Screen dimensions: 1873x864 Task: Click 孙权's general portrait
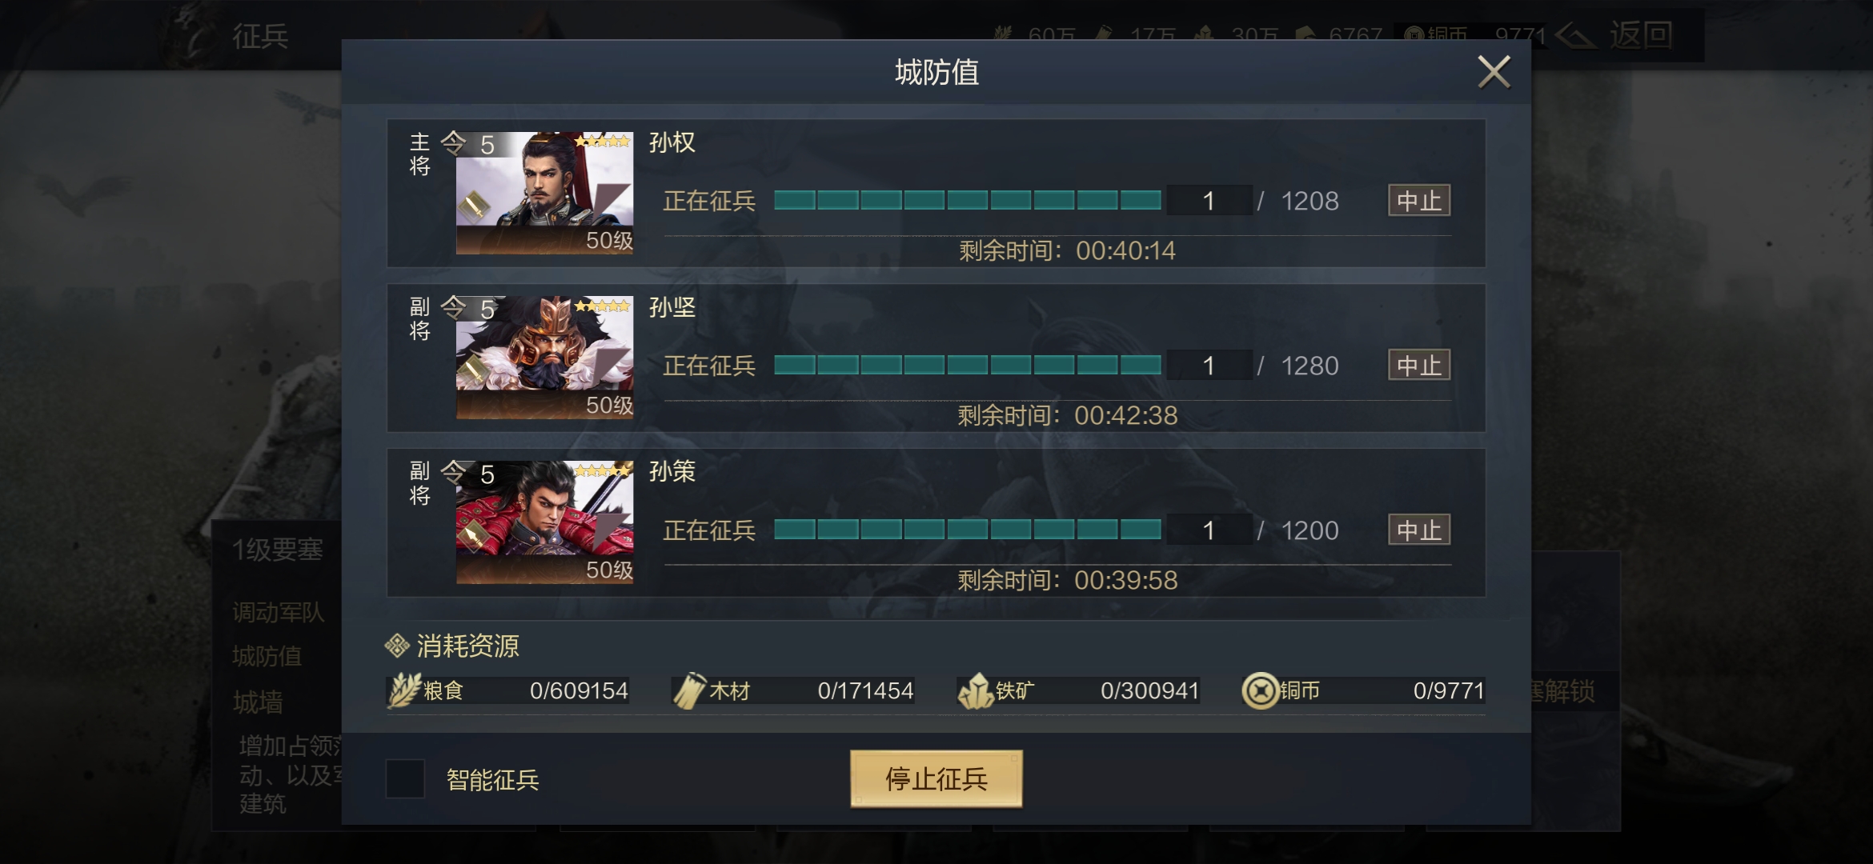coord(544,193)
